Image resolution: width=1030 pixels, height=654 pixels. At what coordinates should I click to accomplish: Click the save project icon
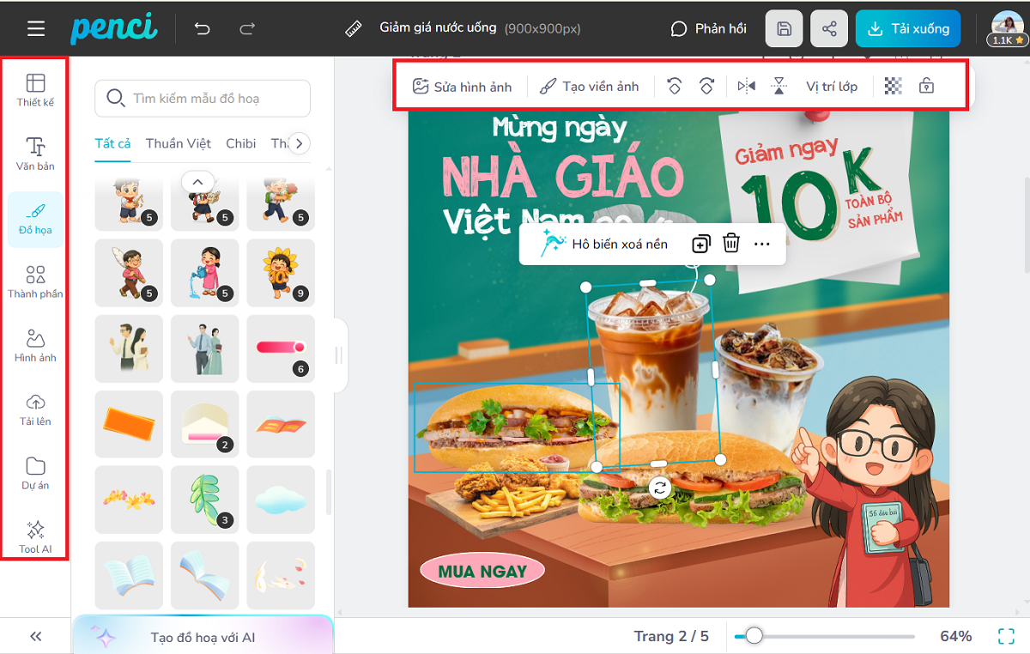(784, 28)
